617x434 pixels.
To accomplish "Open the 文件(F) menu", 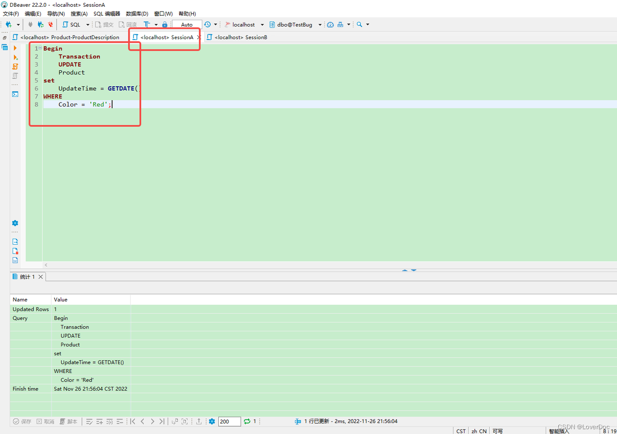I will (x=11, y=13).
